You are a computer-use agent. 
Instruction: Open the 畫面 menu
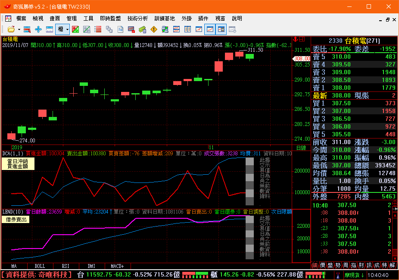pos(55,19)
